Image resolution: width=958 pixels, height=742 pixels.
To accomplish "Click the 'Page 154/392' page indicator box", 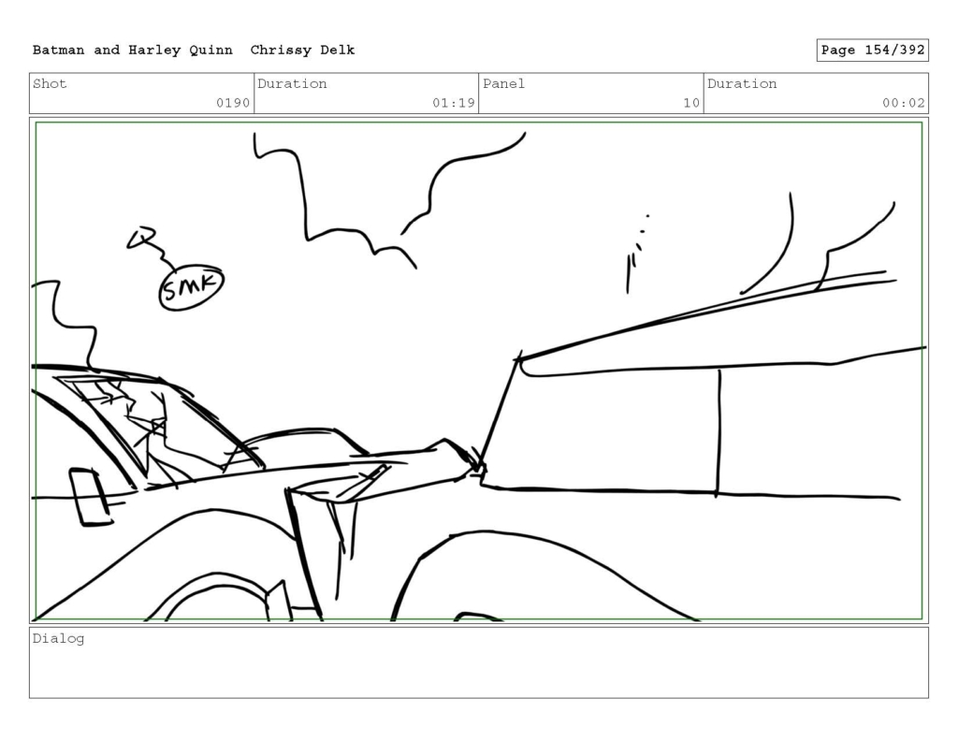I will (x=873, y=51).
